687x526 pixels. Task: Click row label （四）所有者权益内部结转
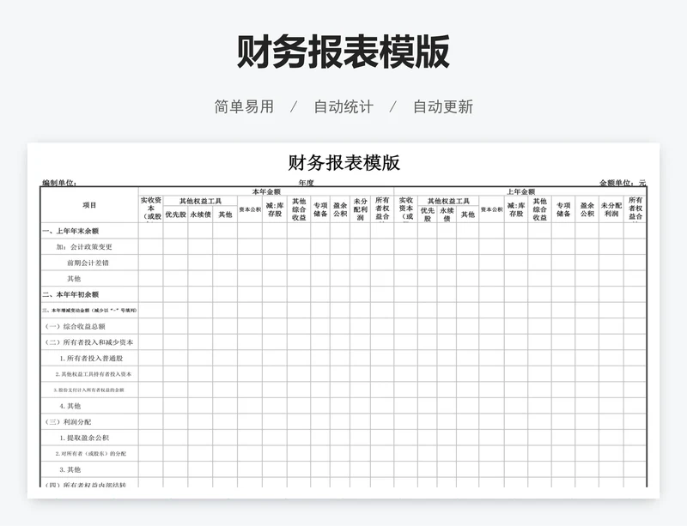(85, 485)
